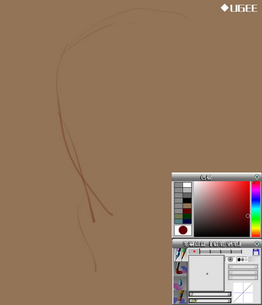Screen dimensions: 262x305
Task: Select the first brush preset with red square
Action: click(194, 251)
